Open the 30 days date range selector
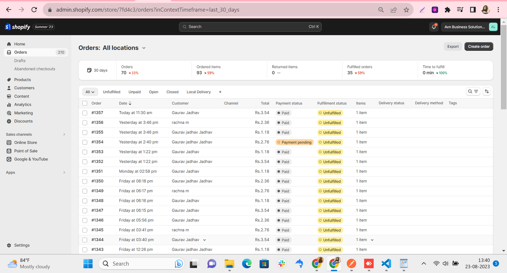 (97, 70)
